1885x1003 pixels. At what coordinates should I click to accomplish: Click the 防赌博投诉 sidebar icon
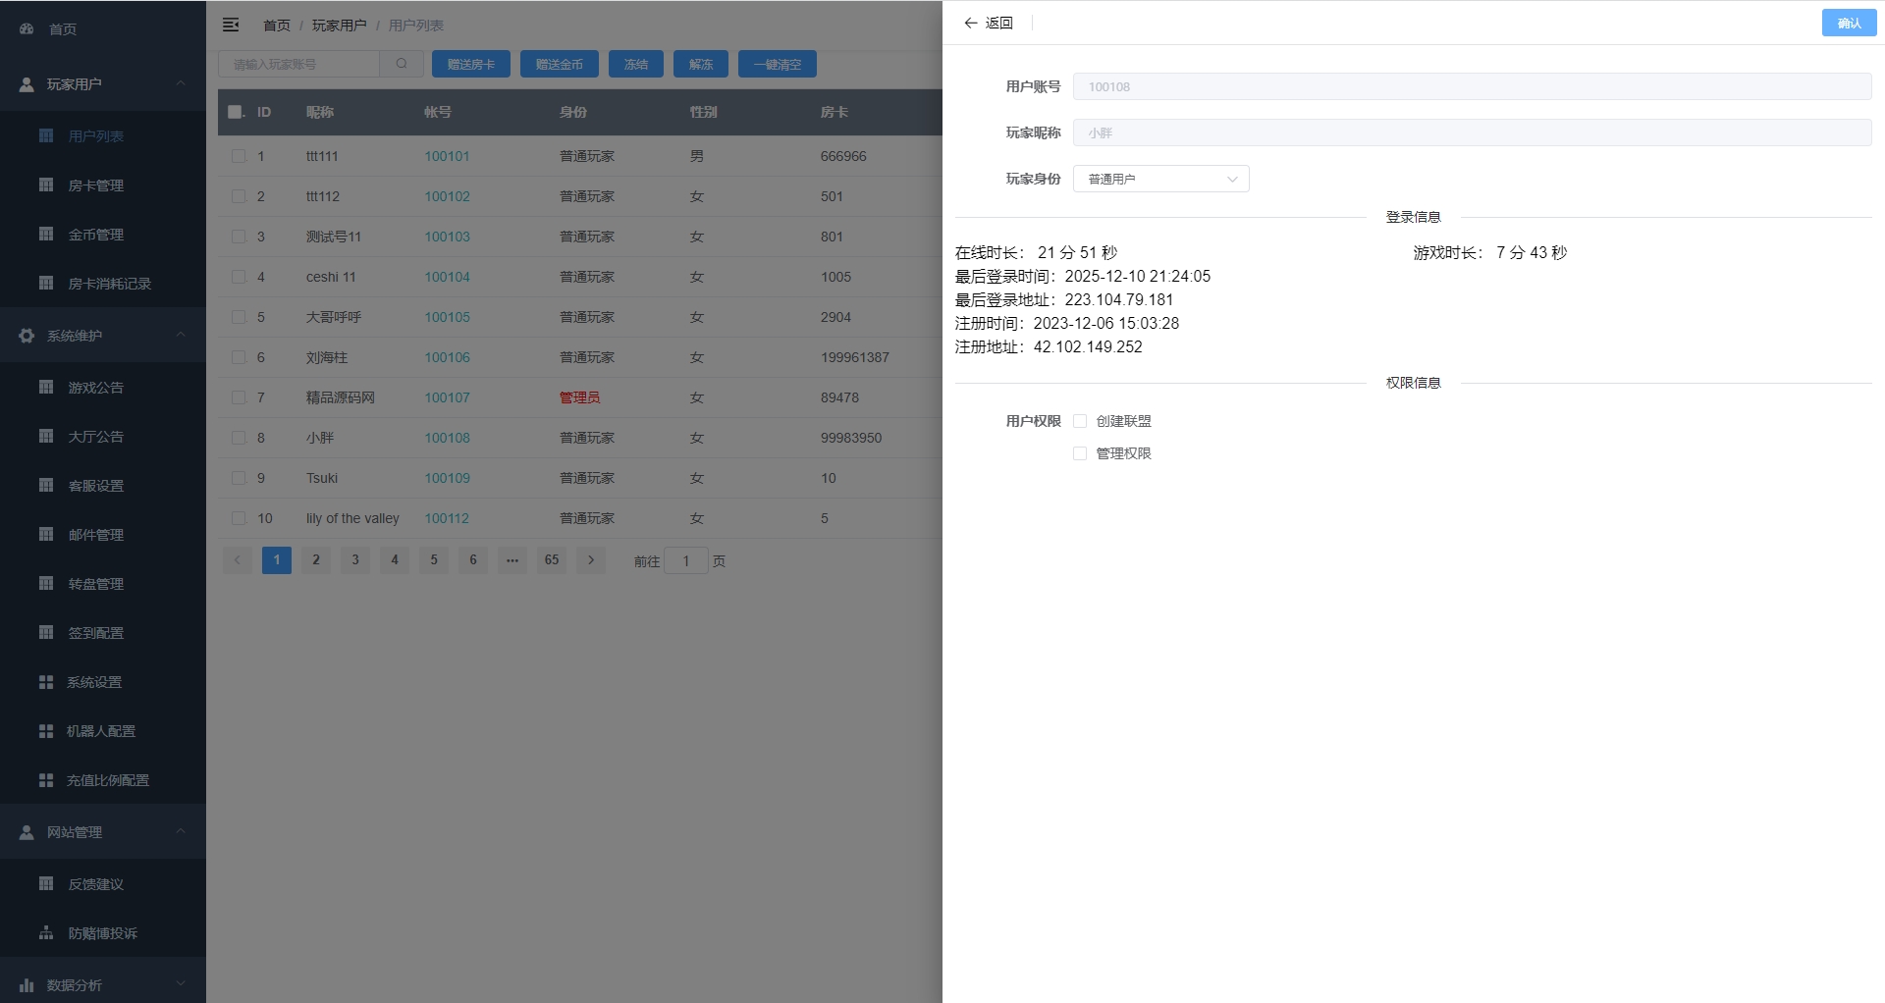pyautogui.click(x=46, y=933)
